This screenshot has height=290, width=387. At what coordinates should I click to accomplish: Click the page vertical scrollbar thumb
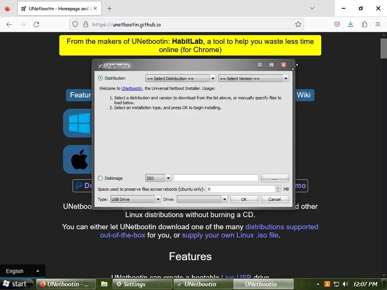tap(384, 49)
